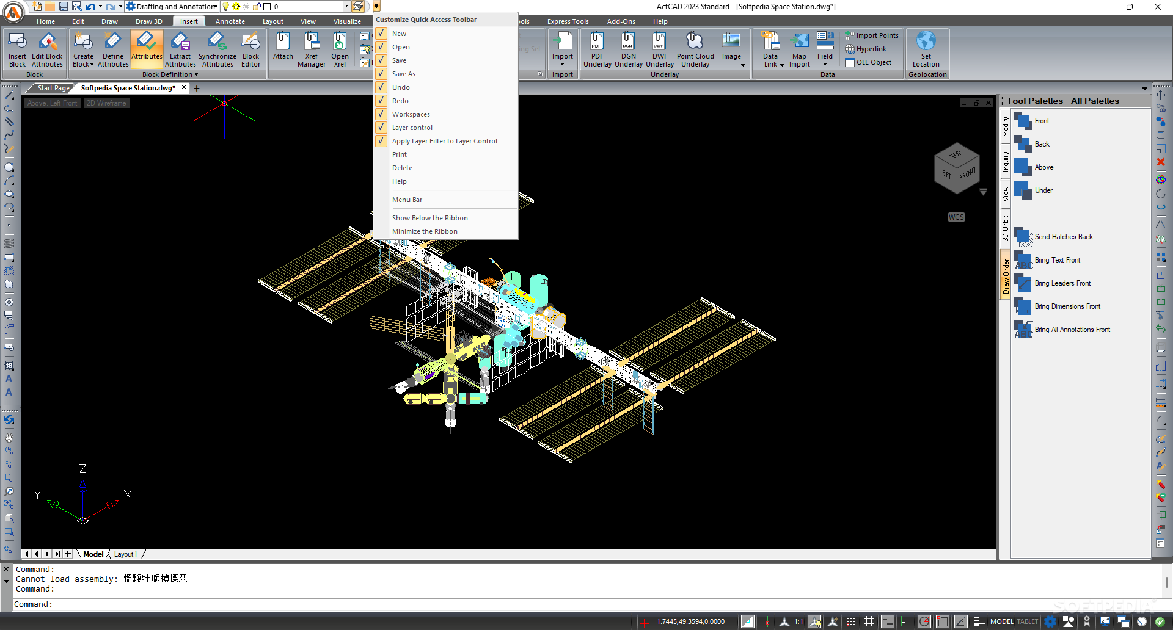Select Import Points tool
The width and height of the screenshot is (1173, 630).
872,35
